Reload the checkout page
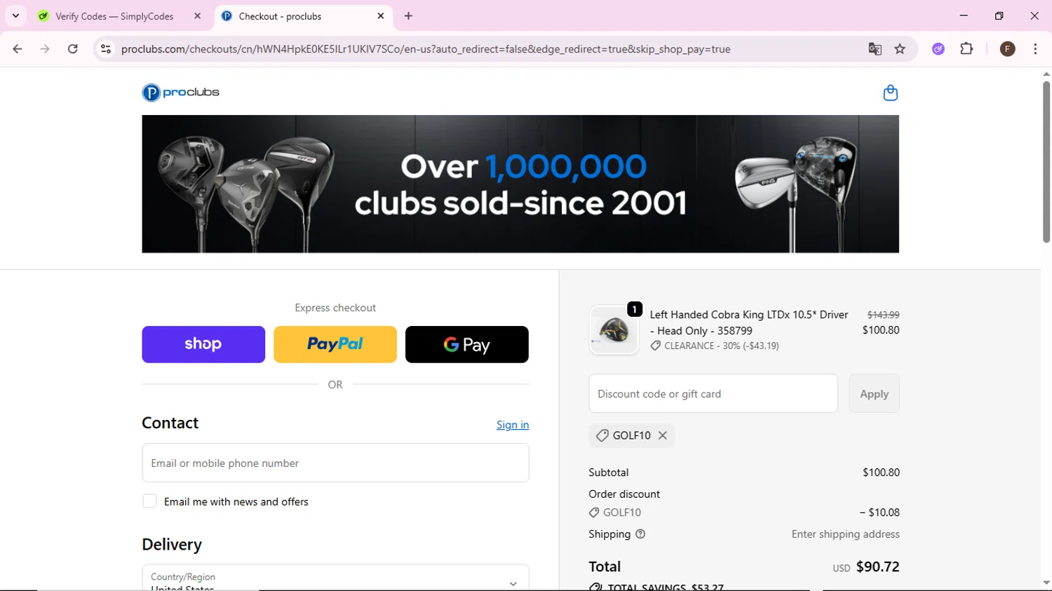The width and height of the screenshot is (1052, 591). click(73, 49)
